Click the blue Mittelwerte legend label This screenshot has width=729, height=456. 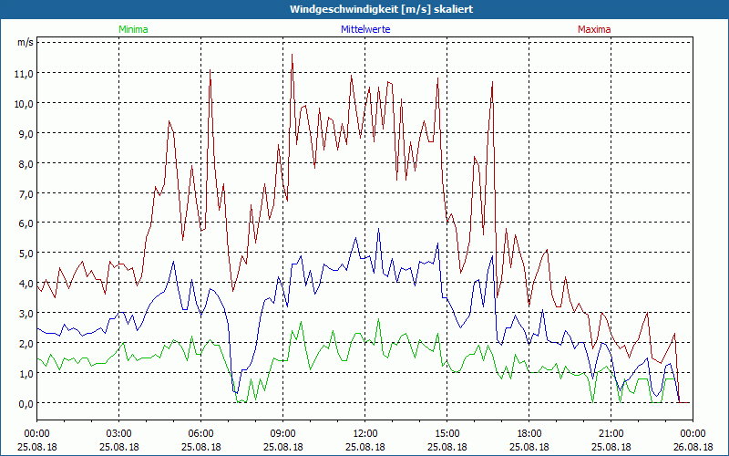tap(365, 29)
